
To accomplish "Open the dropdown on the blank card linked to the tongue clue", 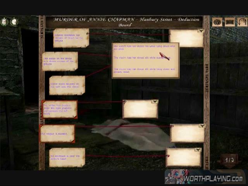I will pos(201,126).
